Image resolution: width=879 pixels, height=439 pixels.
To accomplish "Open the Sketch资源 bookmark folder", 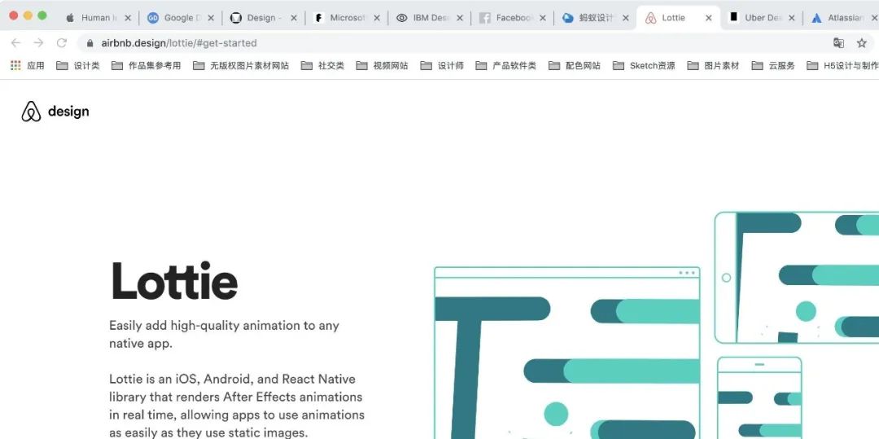I will pyautogui.click(x=644, y=66).
